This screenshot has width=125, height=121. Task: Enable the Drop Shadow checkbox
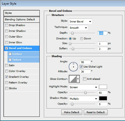(7, 25)
